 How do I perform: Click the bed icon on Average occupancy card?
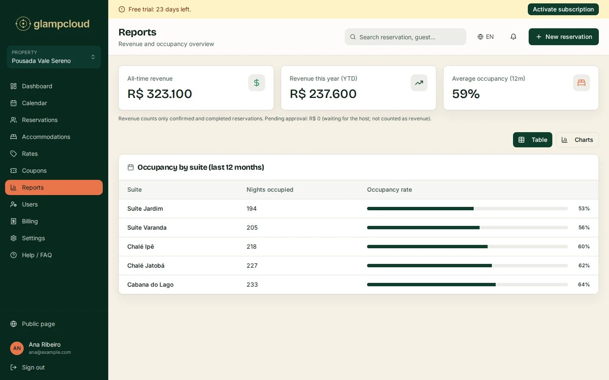[x=582, y=83]
